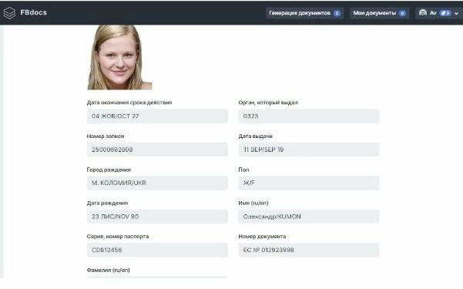Focus the Пол input field
This screenshot has height=289, width=463.
[309, 183]
